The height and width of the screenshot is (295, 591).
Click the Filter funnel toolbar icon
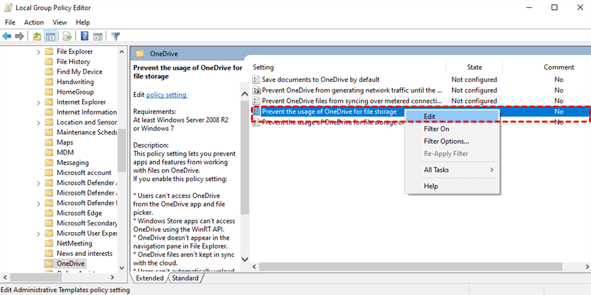(116, 36)
